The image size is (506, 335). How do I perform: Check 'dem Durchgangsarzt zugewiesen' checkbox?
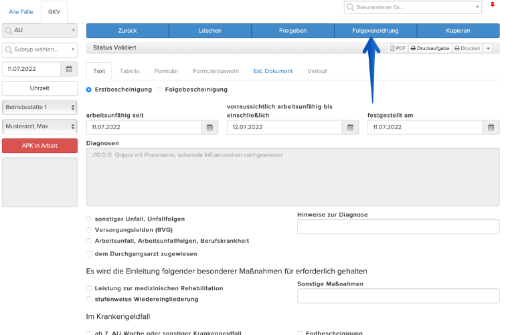coord(89,254)
